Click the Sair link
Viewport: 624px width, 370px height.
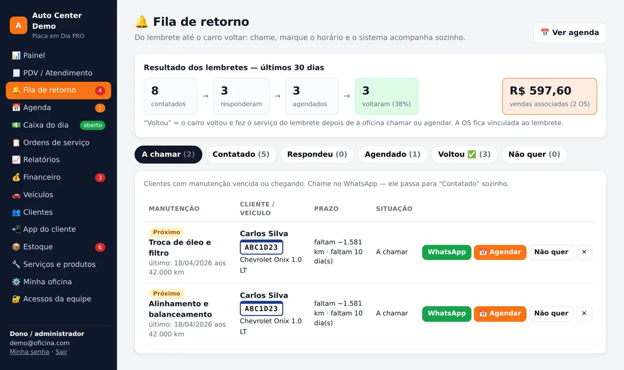click(61, 352)
